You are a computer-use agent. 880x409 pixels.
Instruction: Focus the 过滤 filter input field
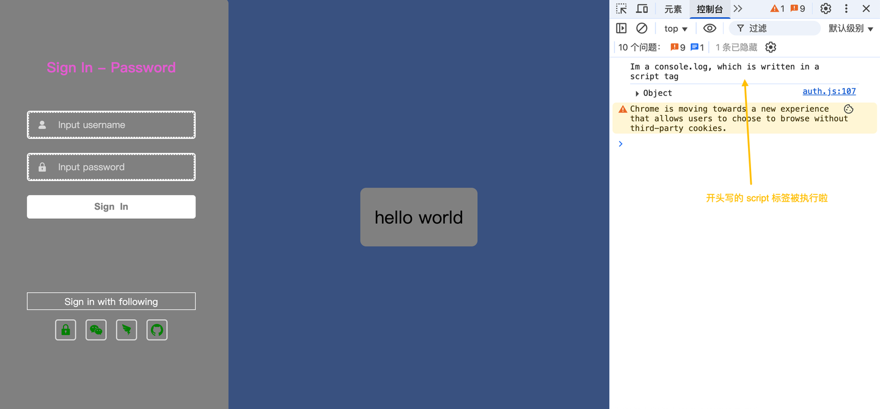(x=775, y=28)
